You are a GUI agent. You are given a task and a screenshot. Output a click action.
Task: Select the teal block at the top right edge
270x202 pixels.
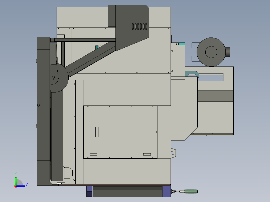pyautogui.click(x=182, y=44)
